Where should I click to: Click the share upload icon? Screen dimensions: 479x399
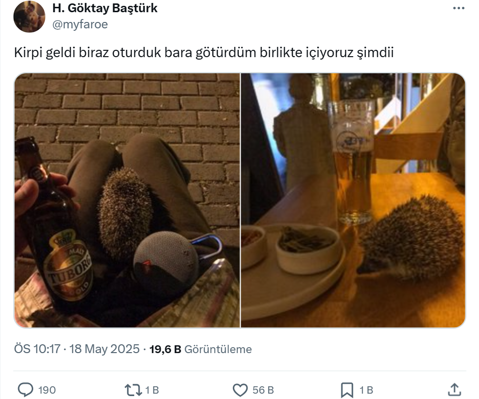(x=454, y=390)
